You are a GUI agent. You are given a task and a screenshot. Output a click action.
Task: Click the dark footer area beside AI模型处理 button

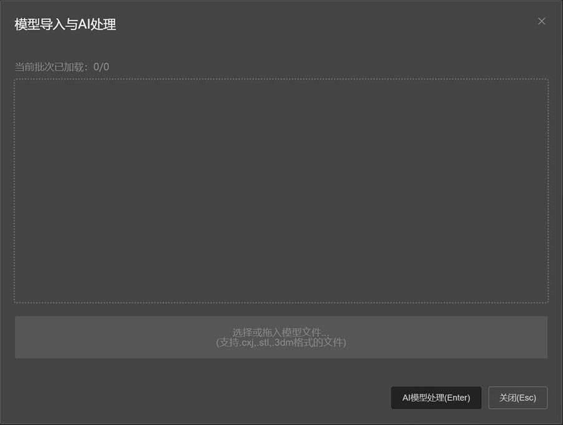tap(201, 397)
